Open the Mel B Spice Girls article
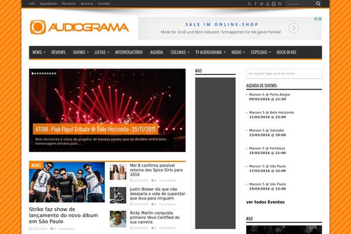 (x=156, y=170)
